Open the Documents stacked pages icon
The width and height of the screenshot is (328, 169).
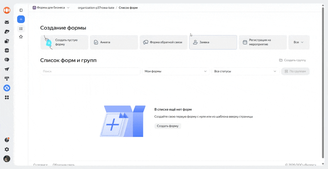tap(7, 41)
